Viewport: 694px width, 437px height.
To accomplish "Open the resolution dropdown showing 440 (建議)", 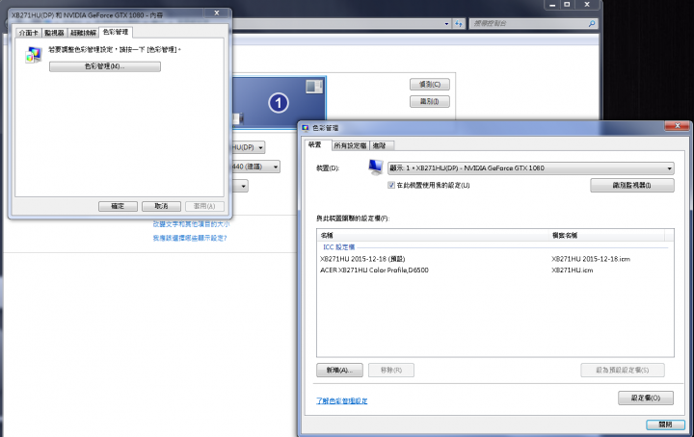I will pos(255,167).
